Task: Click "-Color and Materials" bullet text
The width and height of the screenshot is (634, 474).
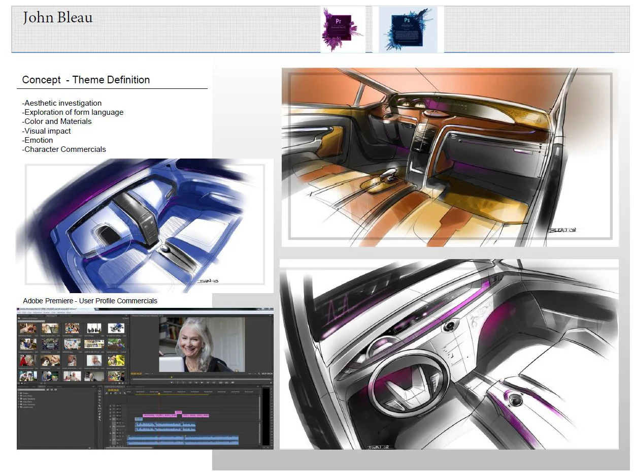Action: pyautogui.click(x=57, y=121)
